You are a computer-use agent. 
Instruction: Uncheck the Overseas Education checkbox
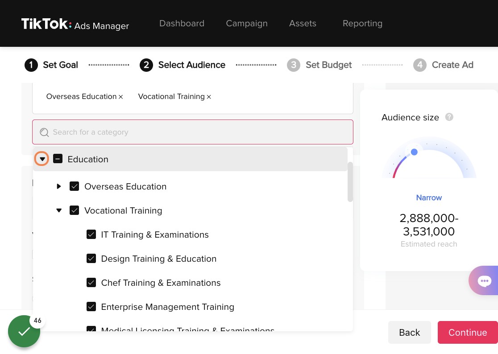tap(75, 186)
